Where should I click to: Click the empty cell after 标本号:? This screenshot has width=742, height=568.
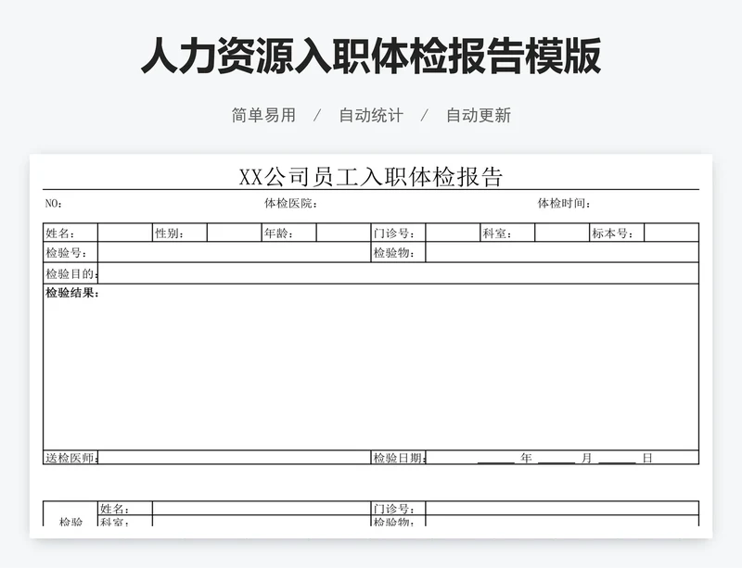pyautogui.click(x=672, y=233)
